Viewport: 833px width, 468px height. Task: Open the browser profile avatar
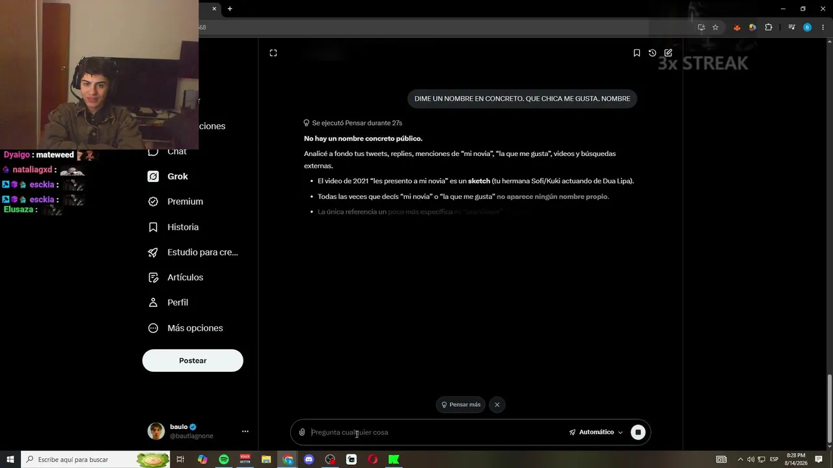pyautogui.click(x=808, y=27)
